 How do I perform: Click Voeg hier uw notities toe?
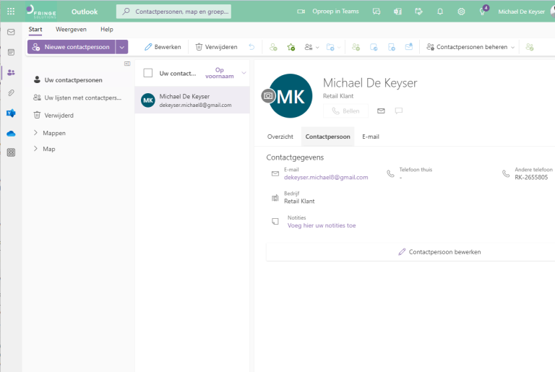pyautogui.click(x=322, y=225)
